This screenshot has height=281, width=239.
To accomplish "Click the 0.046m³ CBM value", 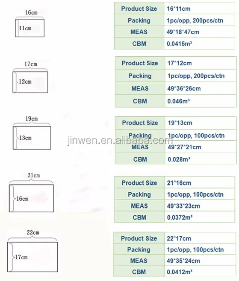I will [x=178, y=101].
